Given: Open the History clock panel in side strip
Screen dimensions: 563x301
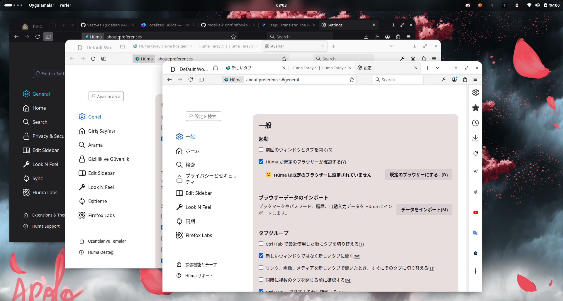Looking at the screenshot, I should tap(475, 123).
